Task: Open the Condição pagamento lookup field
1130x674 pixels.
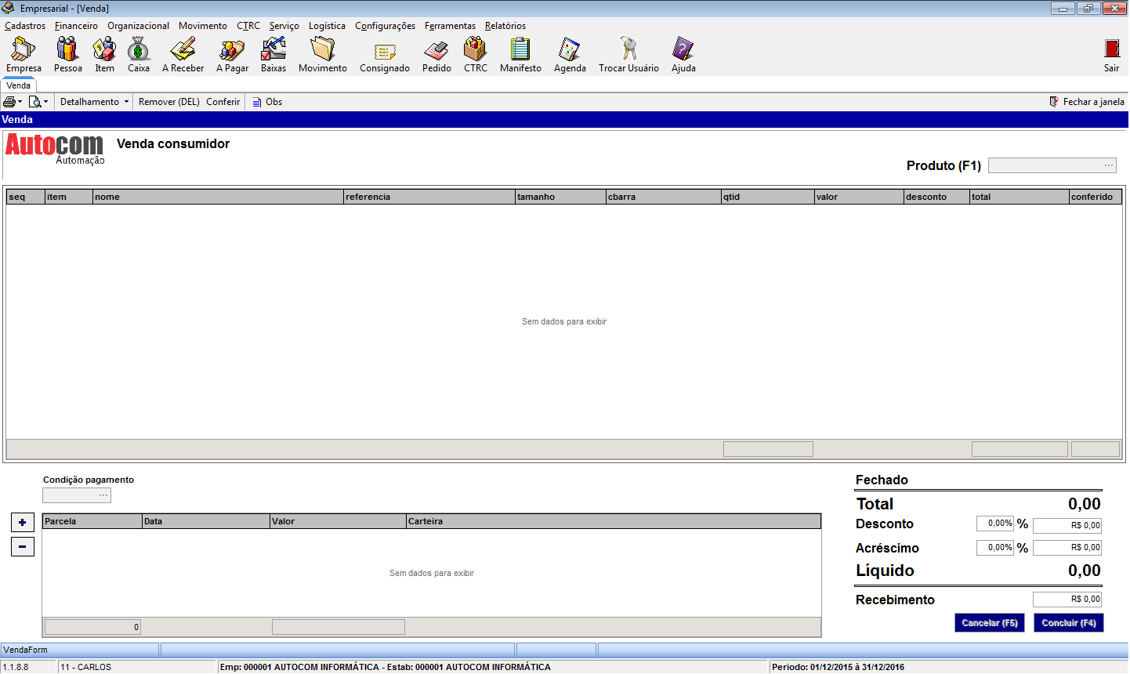Action: click(77, 495)
